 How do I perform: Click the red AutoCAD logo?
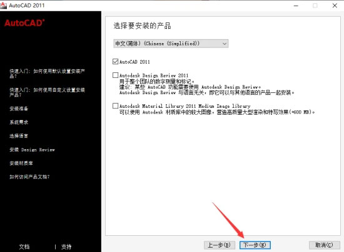[24, 23]
